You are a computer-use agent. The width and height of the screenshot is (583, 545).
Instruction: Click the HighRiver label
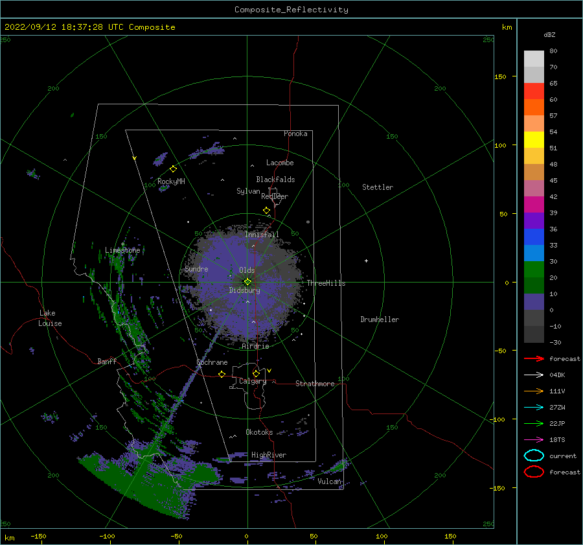[269, 455]
